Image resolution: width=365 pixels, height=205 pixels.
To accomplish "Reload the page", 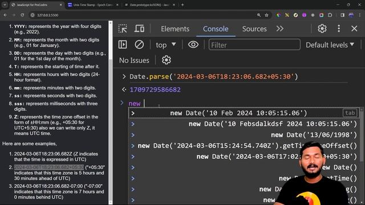I will coord(22,15).
